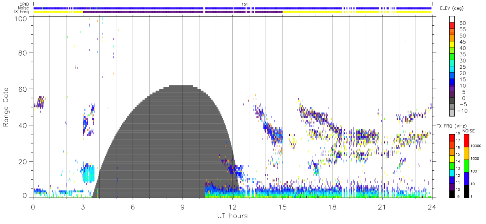This screenshot has height=224, width=486.
Task: Select the red 17-18 MHz TX FRQ swatch
Action: (x=452, y=137)
